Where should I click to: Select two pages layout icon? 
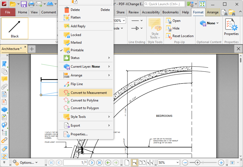pos(142,163)
